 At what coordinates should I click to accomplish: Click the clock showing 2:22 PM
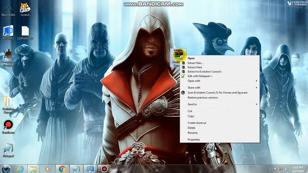pyautogui.click(x=298, y=169)
